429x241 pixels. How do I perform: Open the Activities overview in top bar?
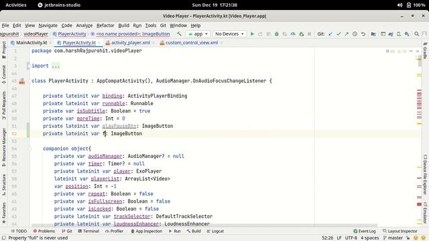(16, 5)
